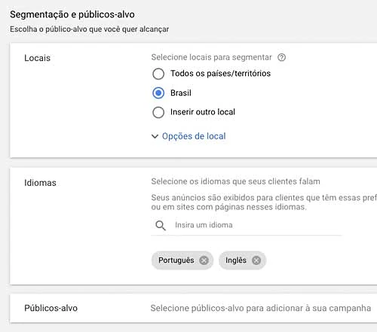Focus the Insira um idioma field
This screenshot has height=332, width=377.
(x=247, y=225)
